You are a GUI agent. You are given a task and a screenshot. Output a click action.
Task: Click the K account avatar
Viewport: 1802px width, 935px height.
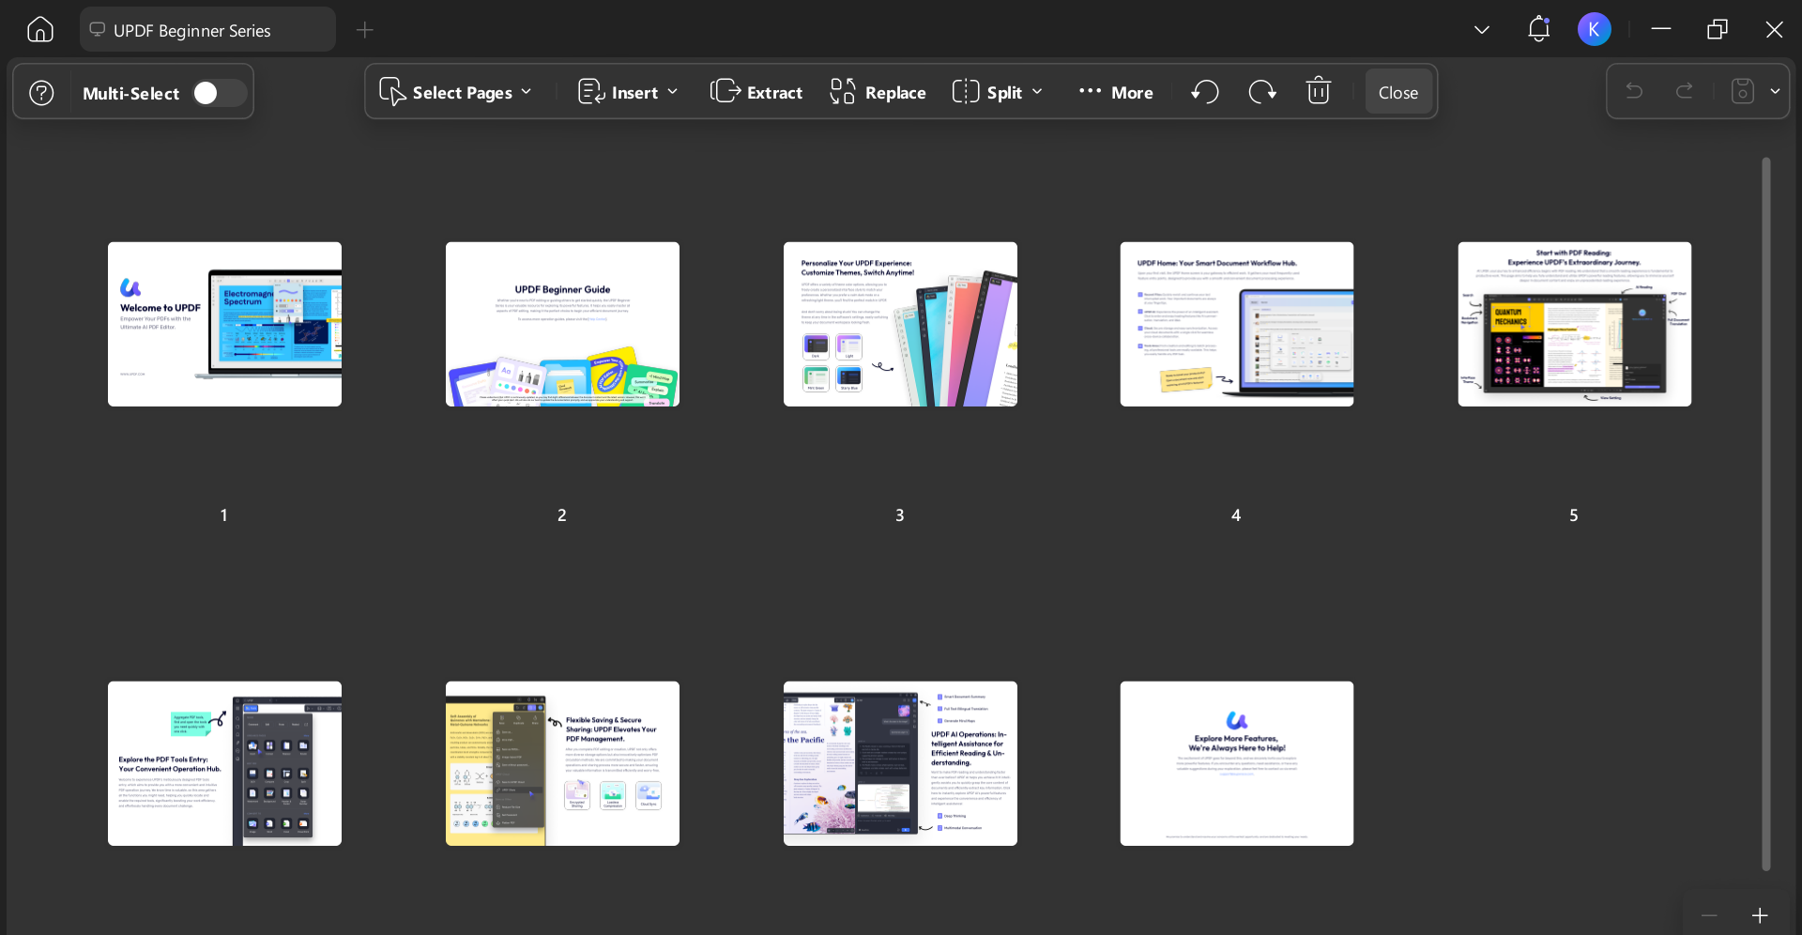[x=1595, y=29]
